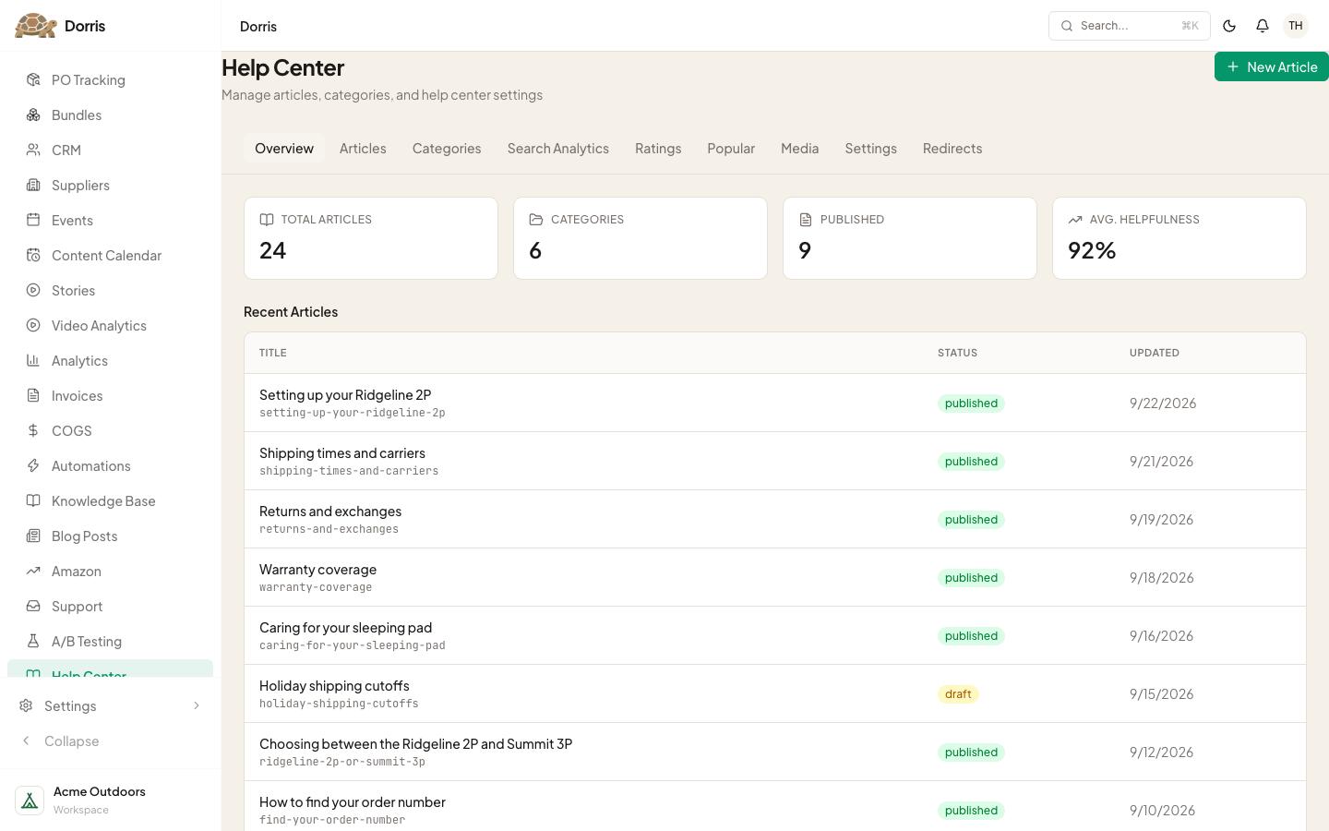Open Automations in the sidebar
The image size is (1329, 831).
tap(110, 465)
